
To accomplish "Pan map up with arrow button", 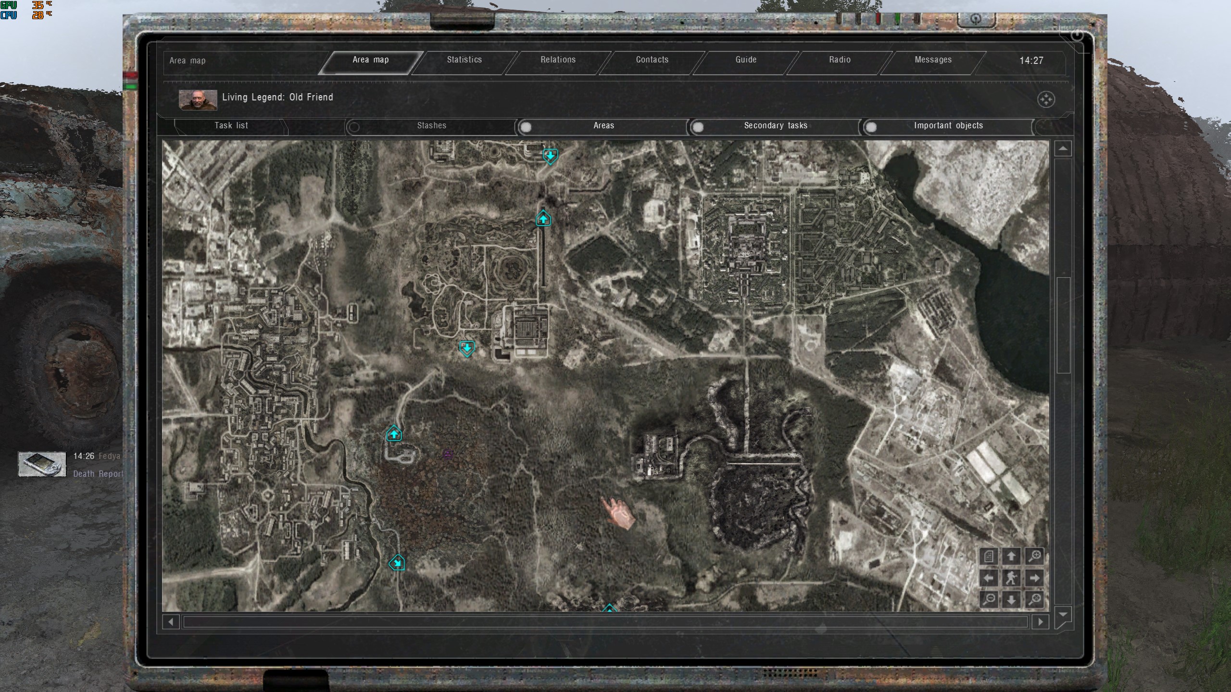I will coord(1011,556).
